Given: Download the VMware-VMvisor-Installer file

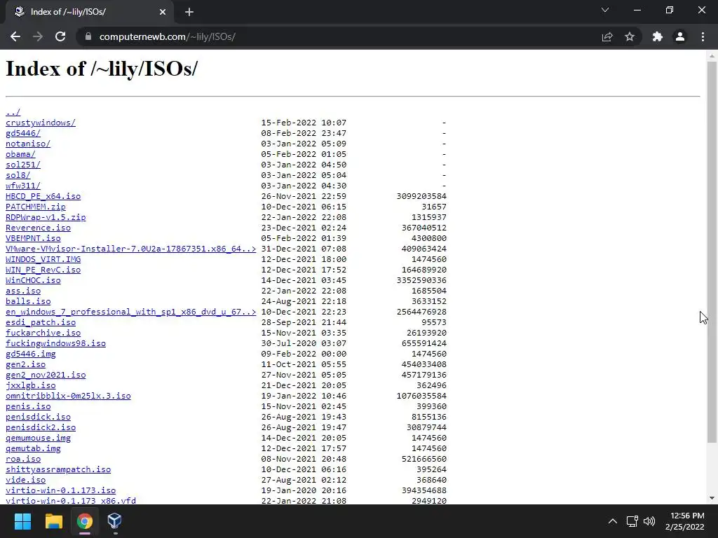Looking at the screenshot, I should click(x=130, y=249).
